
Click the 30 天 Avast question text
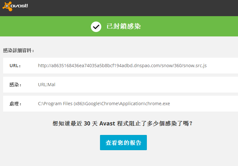tap(122, 124)
